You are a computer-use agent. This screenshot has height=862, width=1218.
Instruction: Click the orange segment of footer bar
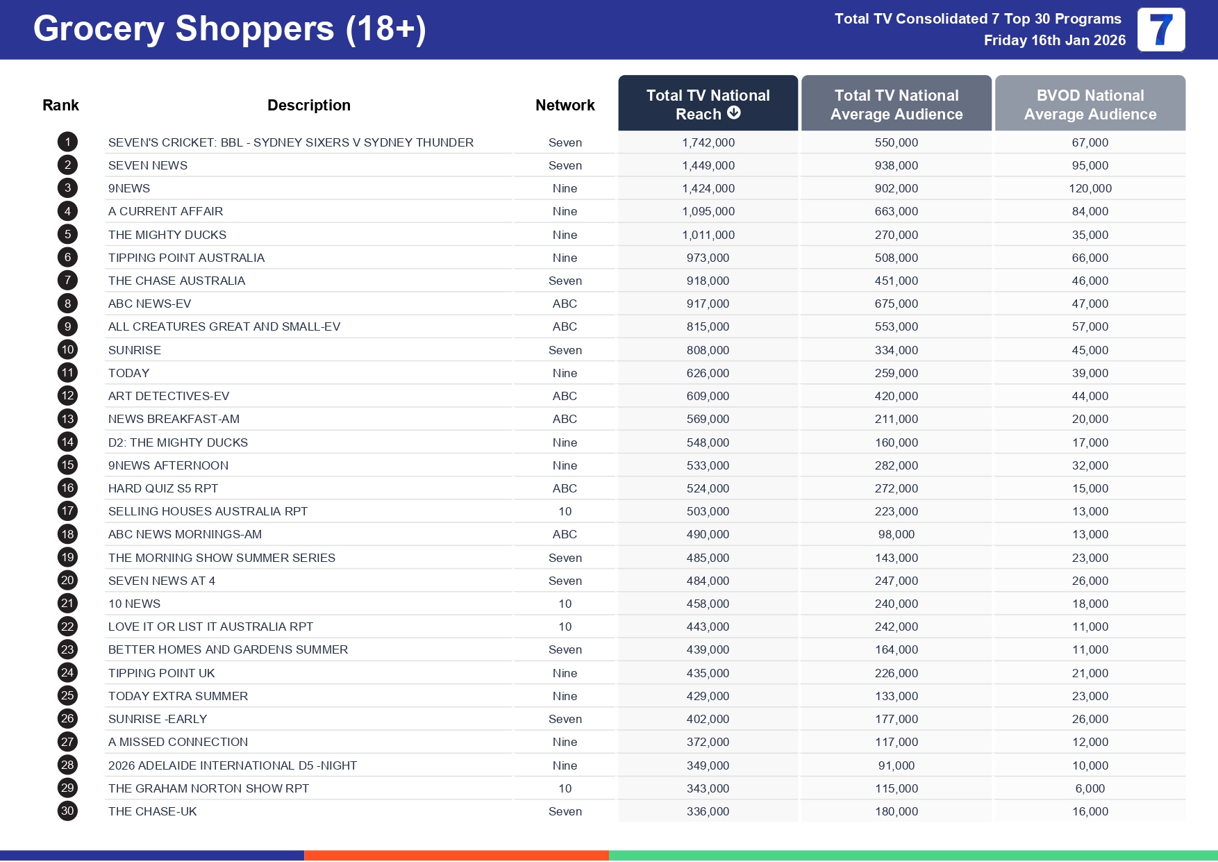[456, 856]
